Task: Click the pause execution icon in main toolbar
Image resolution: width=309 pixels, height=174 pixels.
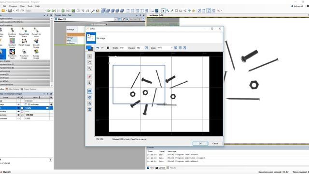Action: tap(58, 11)
